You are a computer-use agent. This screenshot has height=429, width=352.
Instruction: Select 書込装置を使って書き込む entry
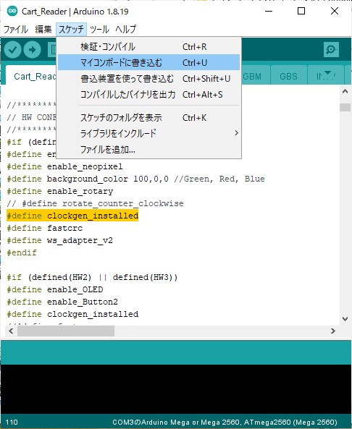click(x=148, y=79)
